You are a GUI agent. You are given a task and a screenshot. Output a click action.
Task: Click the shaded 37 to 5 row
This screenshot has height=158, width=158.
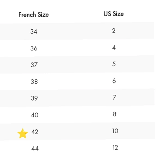coord(77,64)
